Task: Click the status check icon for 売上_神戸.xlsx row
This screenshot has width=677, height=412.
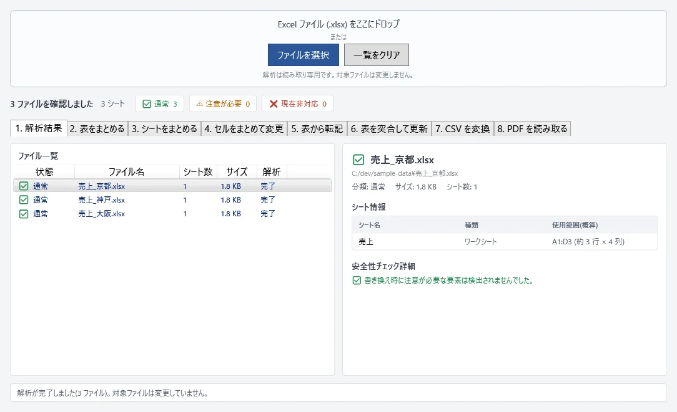Action: (x=24, y=200)
